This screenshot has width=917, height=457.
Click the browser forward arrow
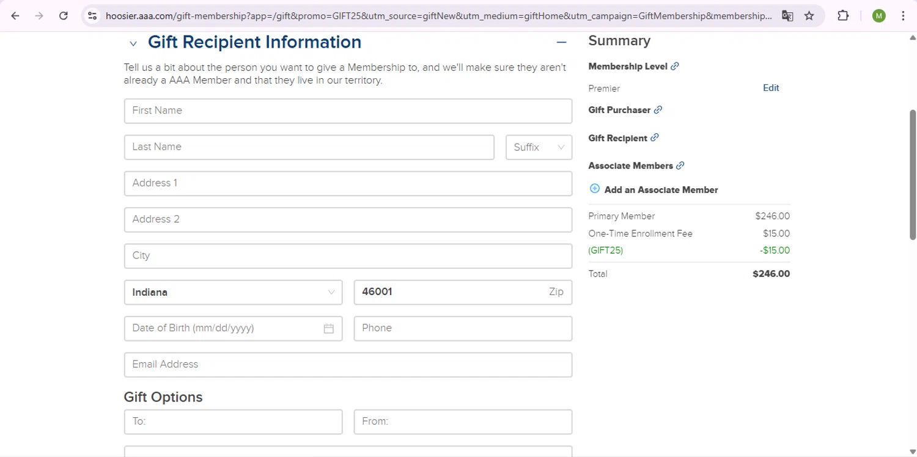39,16
